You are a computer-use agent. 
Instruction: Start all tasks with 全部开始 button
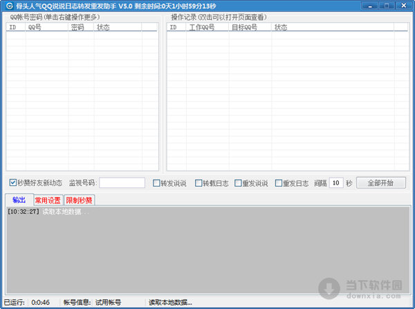[381, 182]
